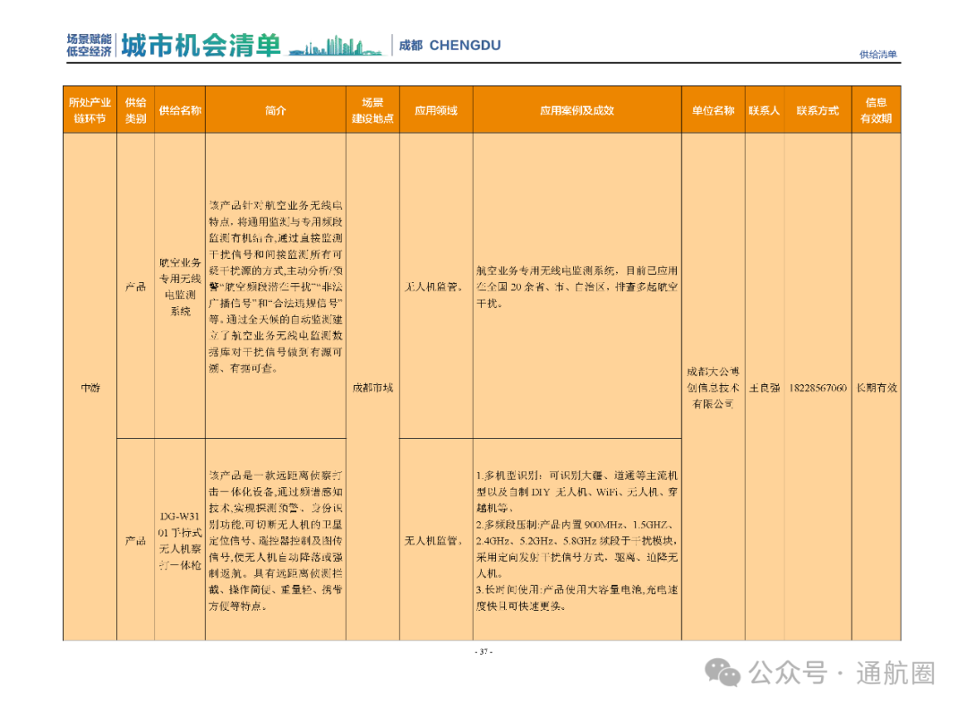Select the 简介 column header
967x712 pixels.
276,110
